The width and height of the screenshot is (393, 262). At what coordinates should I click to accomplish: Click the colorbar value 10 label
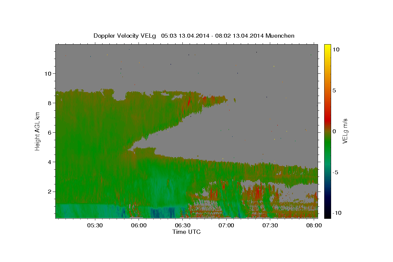(x=336, y=49)
